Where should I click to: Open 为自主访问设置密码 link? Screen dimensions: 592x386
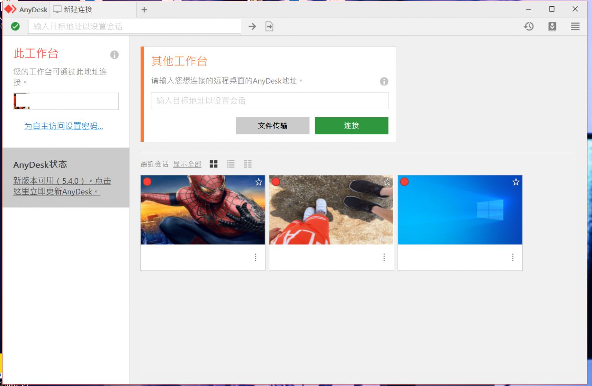[x=64, y=126]
